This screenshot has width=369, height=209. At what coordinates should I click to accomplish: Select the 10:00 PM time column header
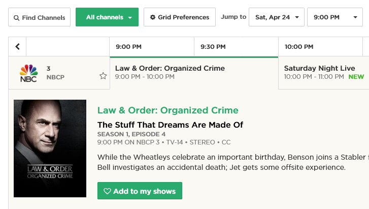coord(299,47)
